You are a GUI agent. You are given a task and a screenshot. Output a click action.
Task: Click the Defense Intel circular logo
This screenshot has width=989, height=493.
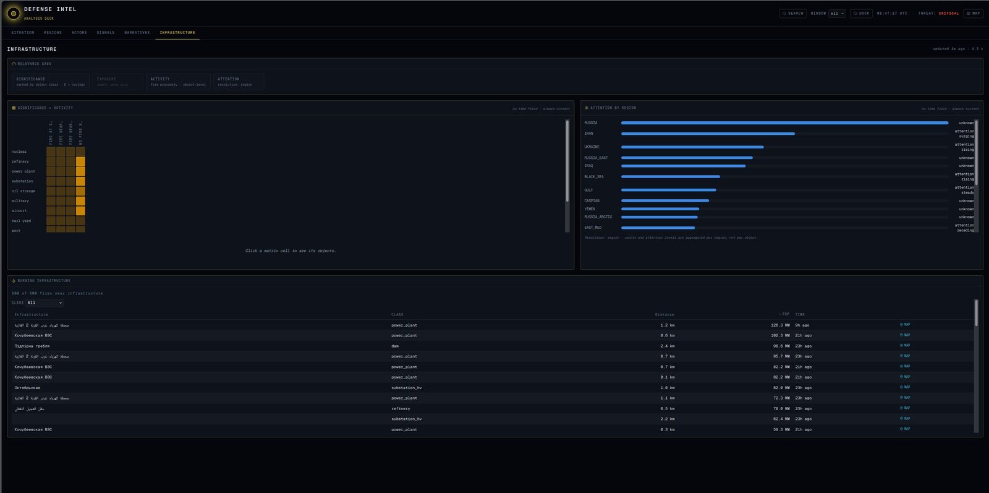click(x=13, y=13)
